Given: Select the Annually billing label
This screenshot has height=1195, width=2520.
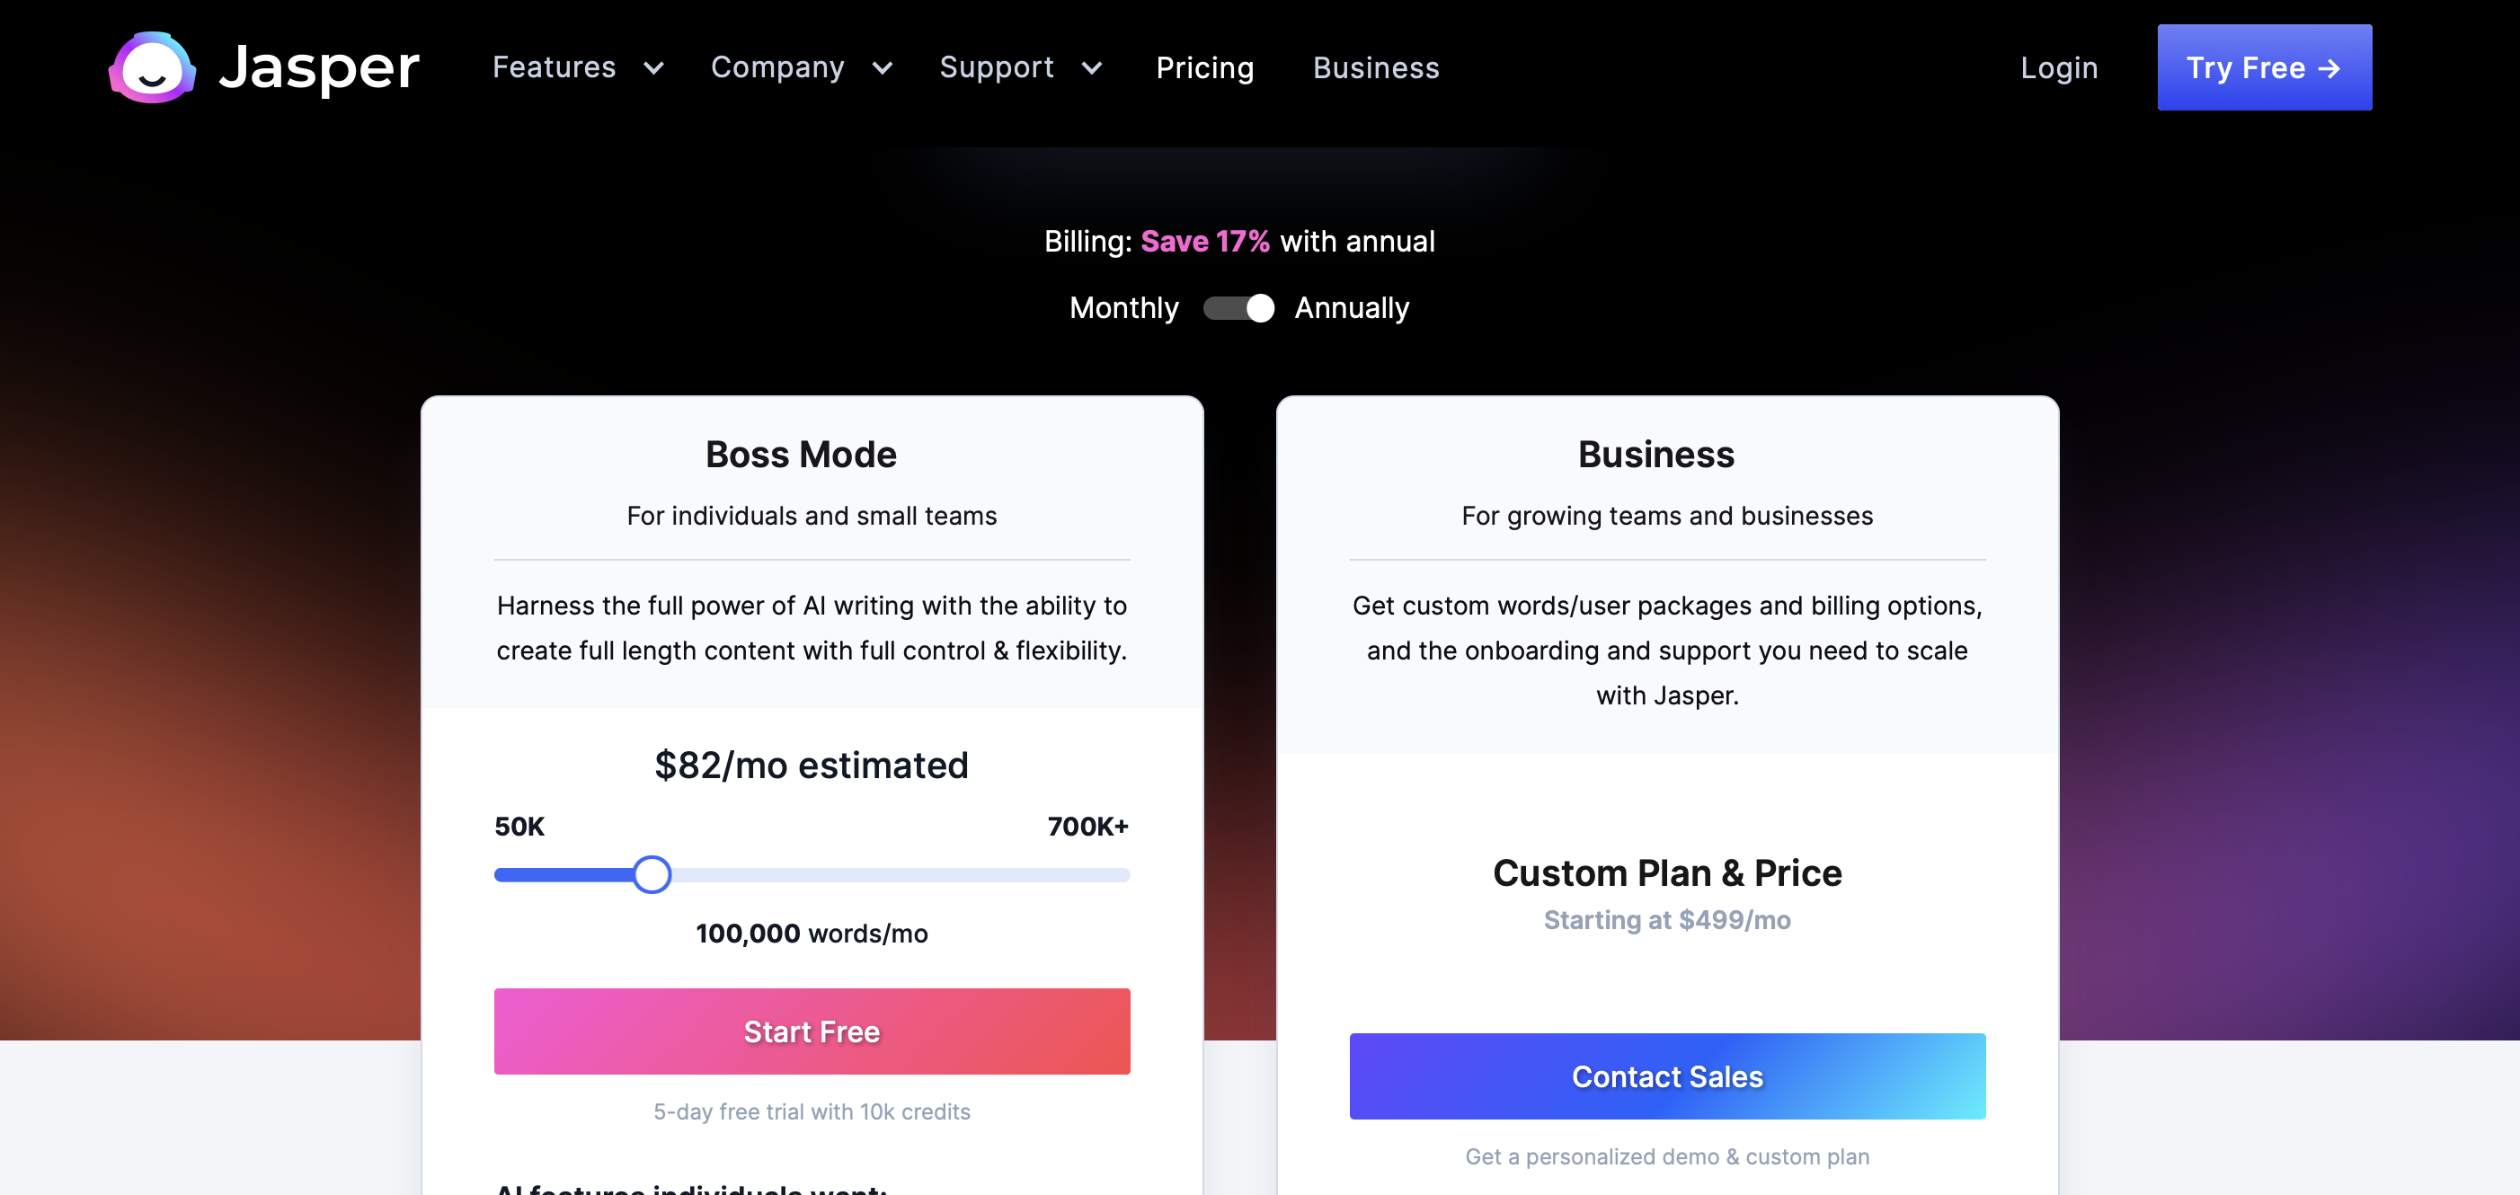Looking at the screenshot, I should click(x=1351, y=308).
